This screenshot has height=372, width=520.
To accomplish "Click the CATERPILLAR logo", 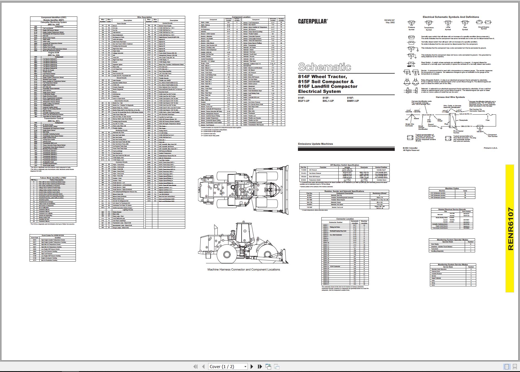I will tap(313, 21).
